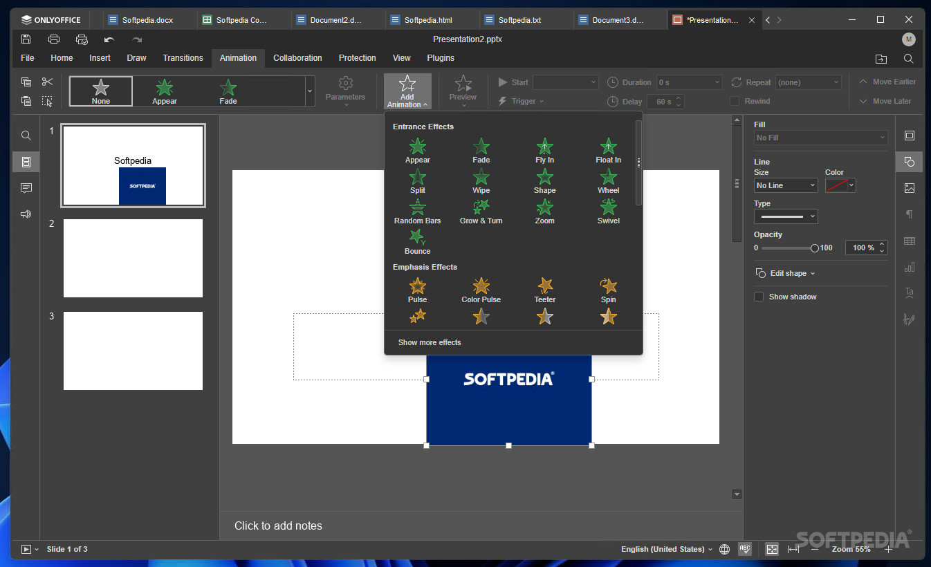This screenshot has width=931, height=567.
Task: Click the Cut scissors icon
Action: (x=47, y=82)
